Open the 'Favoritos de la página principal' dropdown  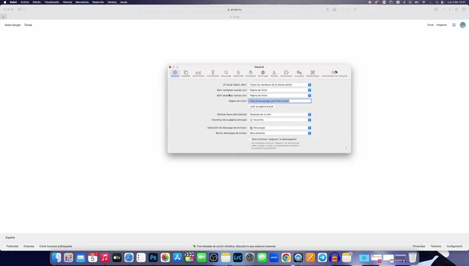(280, 120)
